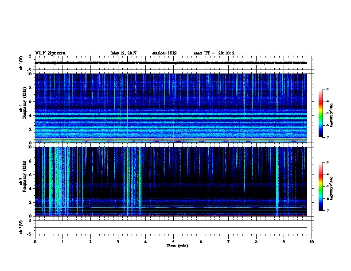Click the "4" tick on the time axis
The height and width of the screenshot is (271, 351).
click(146, 241)
